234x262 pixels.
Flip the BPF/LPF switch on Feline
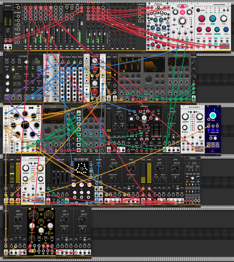click(198, 179)
